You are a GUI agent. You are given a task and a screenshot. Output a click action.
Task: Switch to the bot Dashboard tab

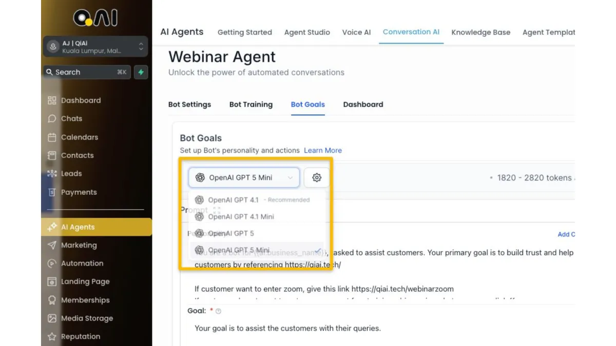pos(363,105)
